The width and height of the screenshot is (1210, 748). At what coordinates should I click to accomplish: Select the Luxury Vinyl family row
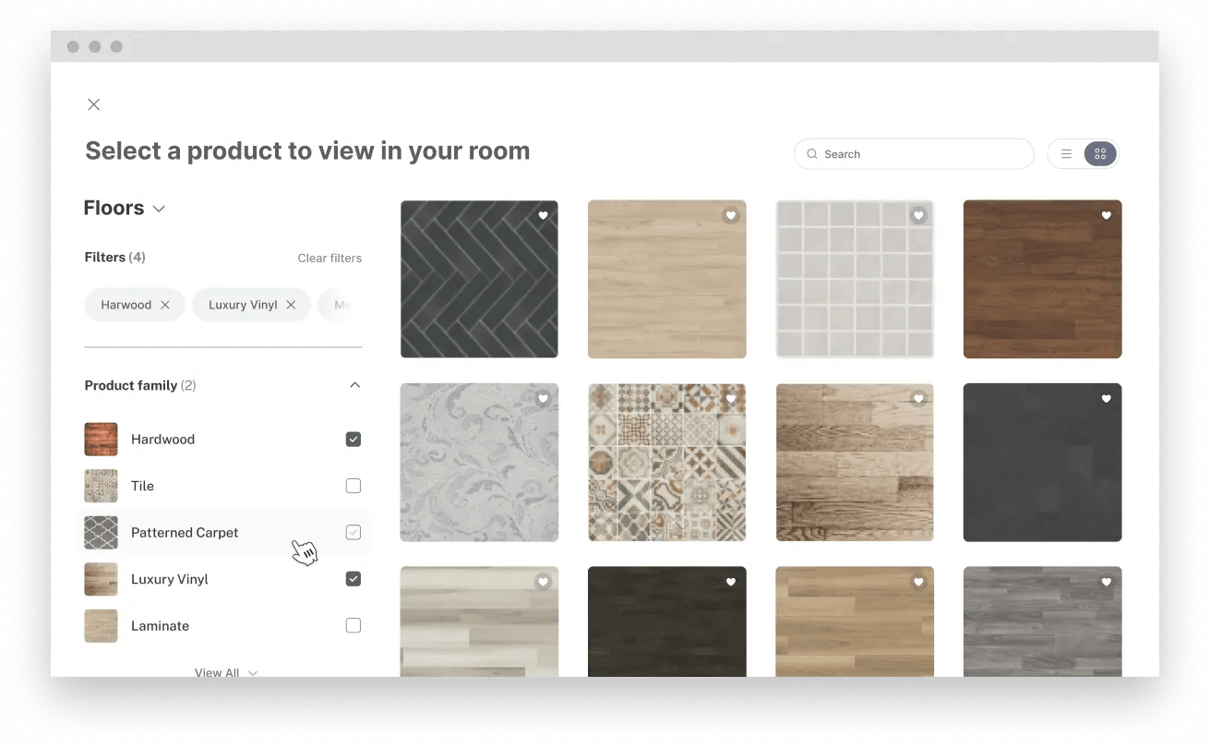click(222, 579)
